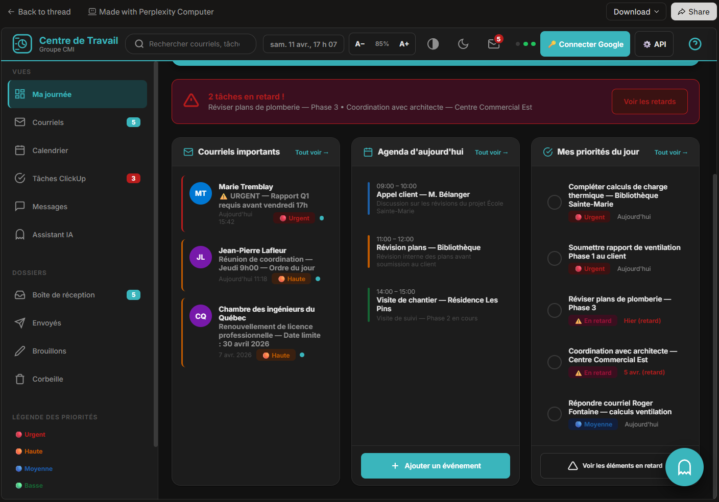Click the Centre de Travail logo icon

[x=22, y=44]
